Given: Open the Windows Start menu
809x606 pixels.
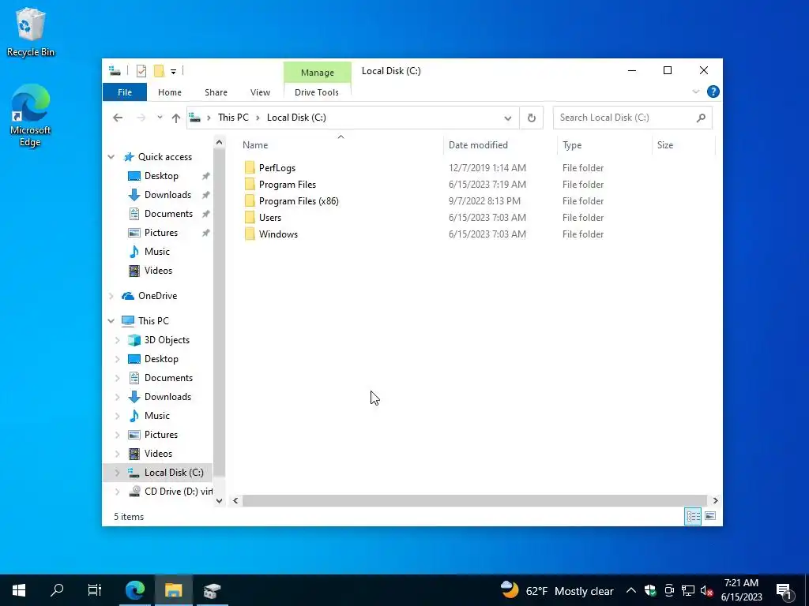Looking at the screenshot, I should (19, 590).
